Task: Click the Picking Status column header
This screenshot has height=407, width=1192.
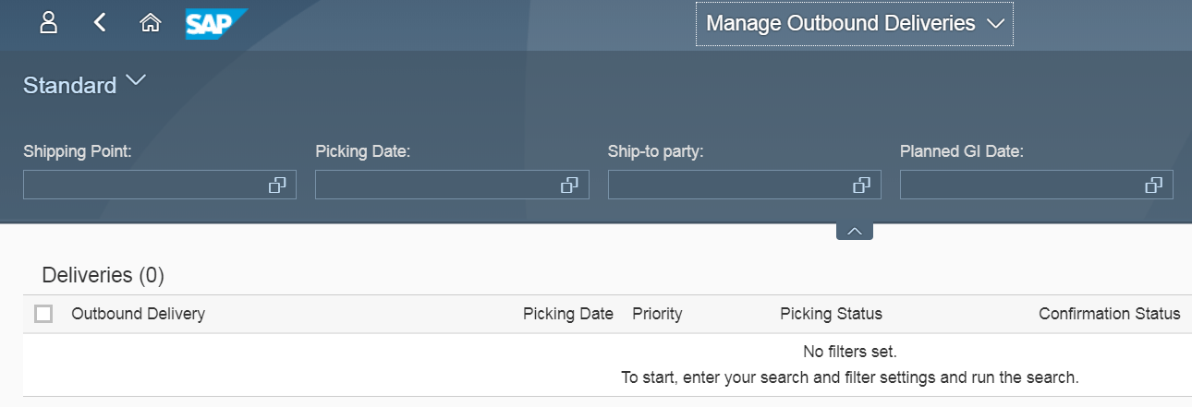Action: (831, 314)
